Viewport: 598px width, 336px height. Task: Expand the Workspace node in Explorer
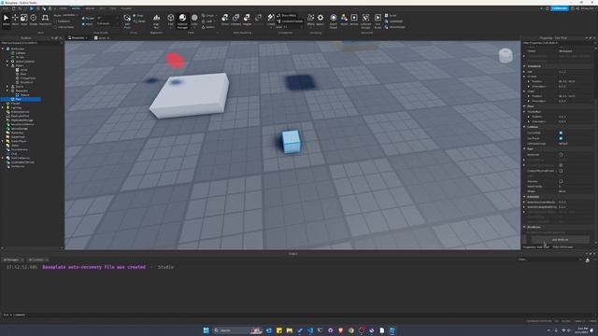click(x=3, y=49)
